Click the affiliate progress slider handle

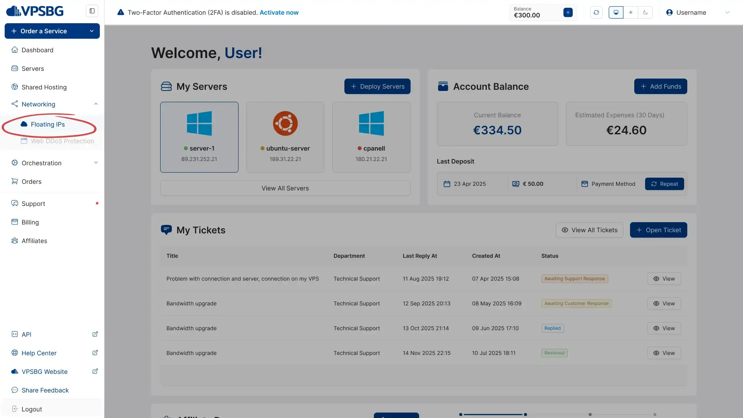[x=525, y=415]
